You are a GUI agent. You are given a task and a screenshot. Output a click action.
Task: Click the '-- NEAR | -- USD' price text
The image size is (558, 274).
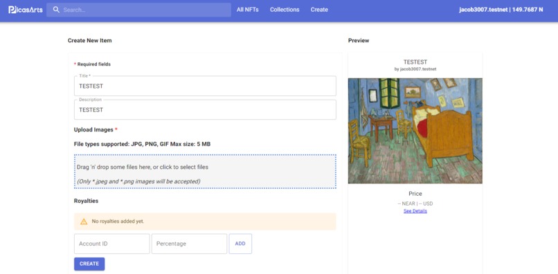click(415, 203)
